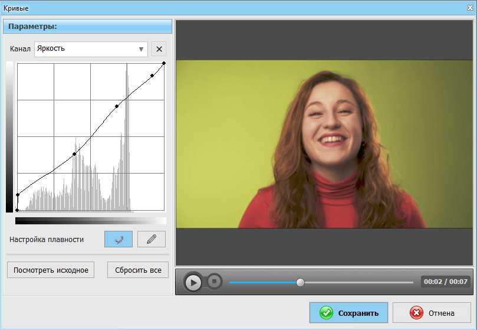Expand the Канал dropdown arrow
The image size is (477, 330).
coord(141,49)
